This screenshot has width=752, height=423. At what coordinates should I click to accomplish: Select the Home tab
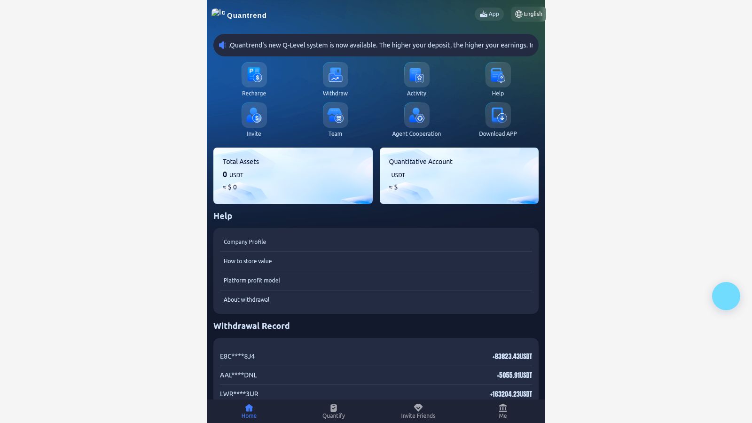point(249,411)
